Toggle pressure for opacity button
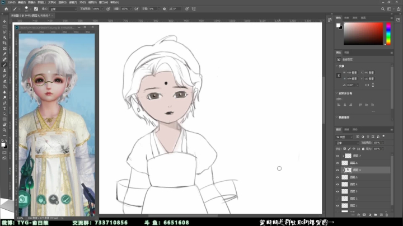Image resolution: width=403 pixels, height=226 pixels. click(108, 9)
